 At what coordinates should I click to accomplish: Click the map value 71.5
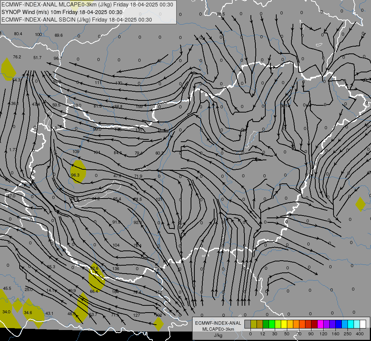(x=115, y=315)
